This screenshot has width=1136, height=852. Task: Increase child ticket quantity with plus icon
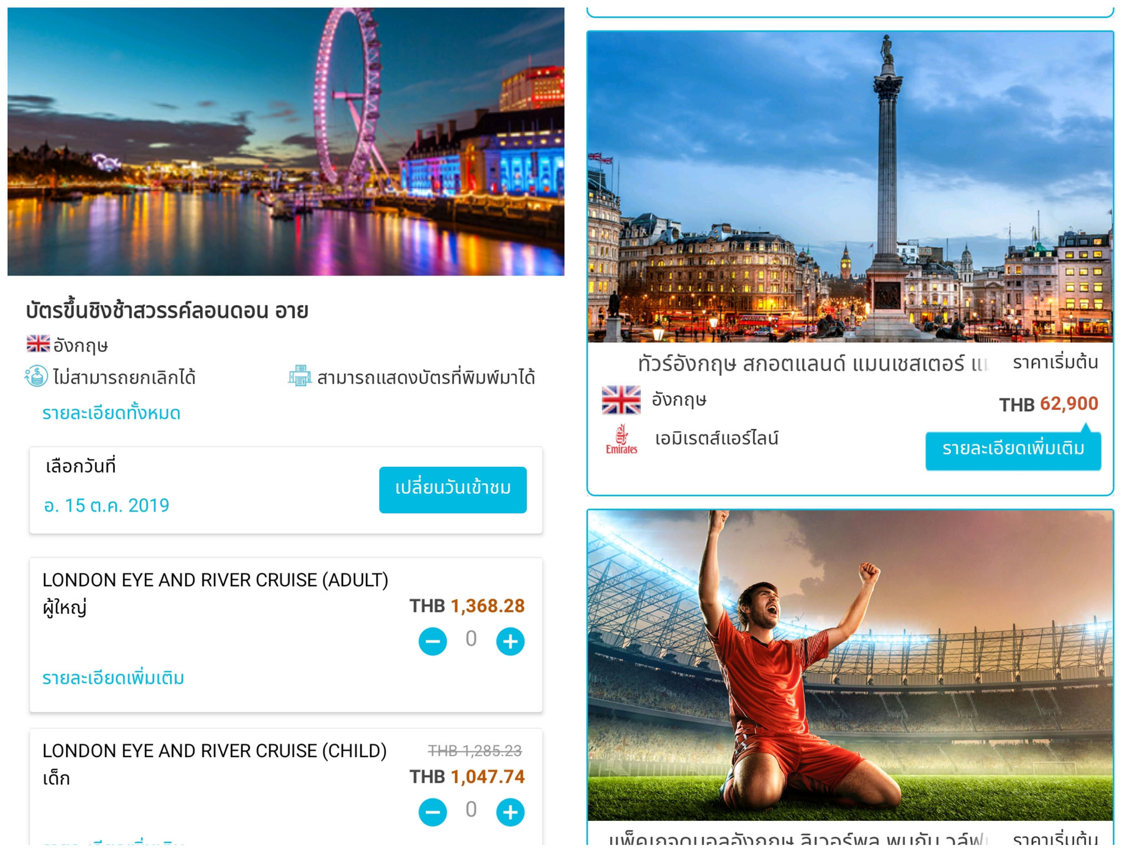coord(510,812)
